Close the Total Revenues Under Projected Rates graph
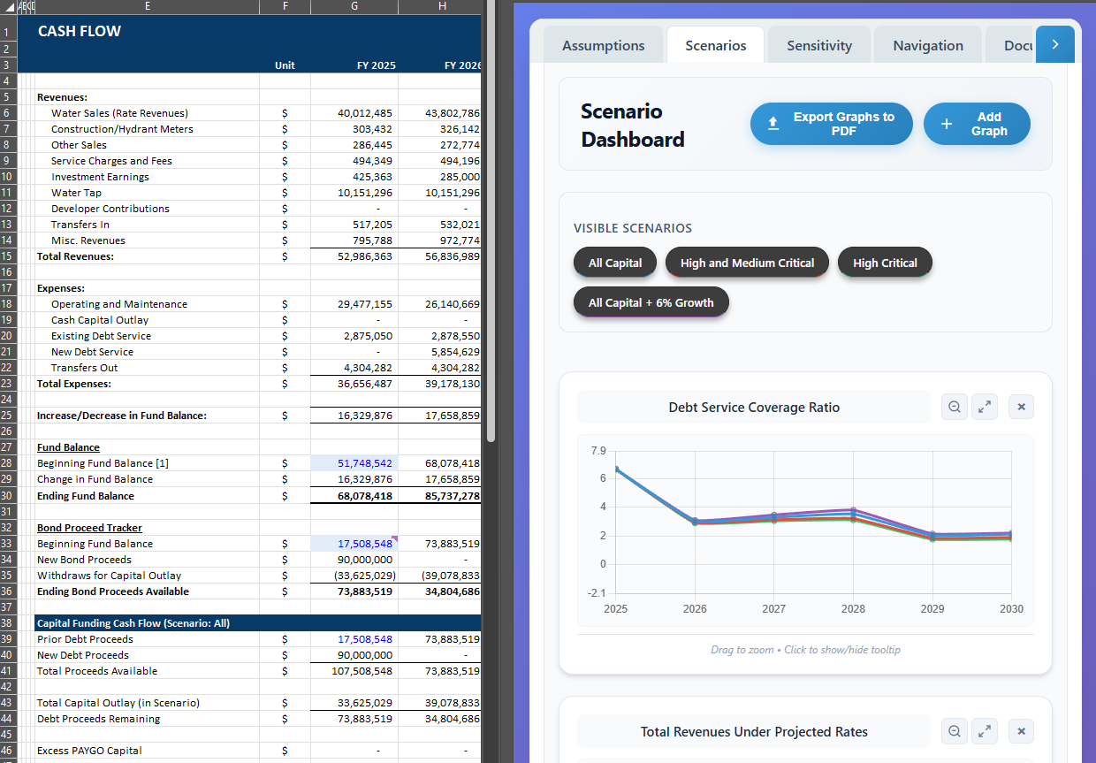 (1021, 731)
